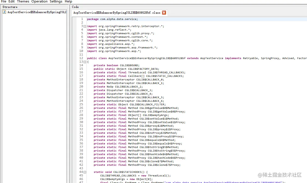Click 'CGLIB$clone$7$Proxy' field declaration

[x=137, y=165]
